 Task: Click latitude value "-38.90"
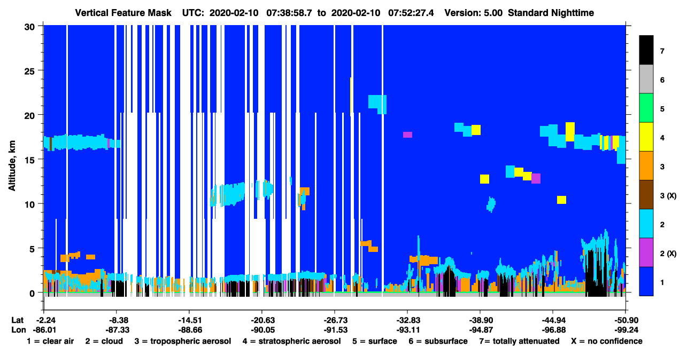[480, 320]
